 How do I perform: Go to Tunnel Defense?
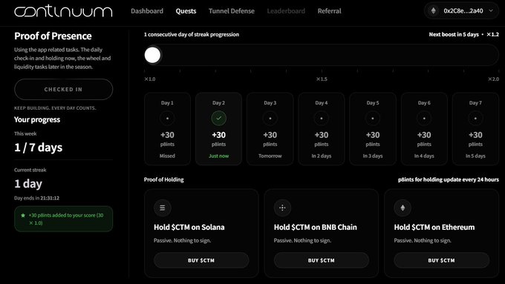click(x=231, y=11)
